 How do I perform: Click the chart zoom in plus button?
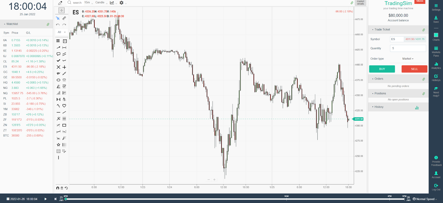pos(214,180)
